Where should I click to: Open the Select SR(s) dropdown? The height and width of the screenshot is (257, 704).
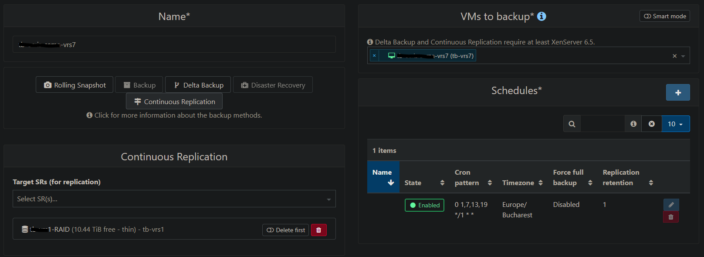(174, 199)
